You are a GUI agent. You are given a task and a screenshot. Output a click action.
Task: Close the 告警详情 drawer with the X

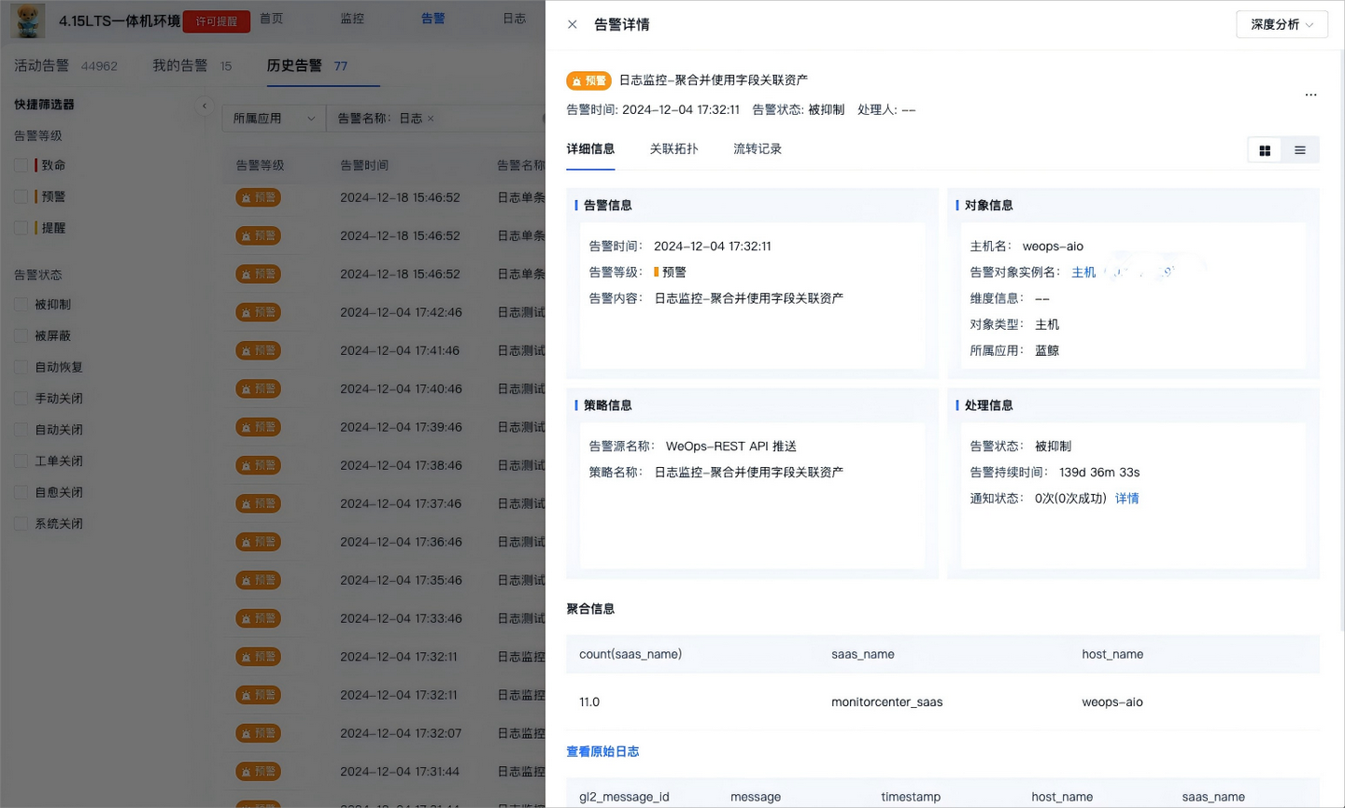tap(573, 25)
